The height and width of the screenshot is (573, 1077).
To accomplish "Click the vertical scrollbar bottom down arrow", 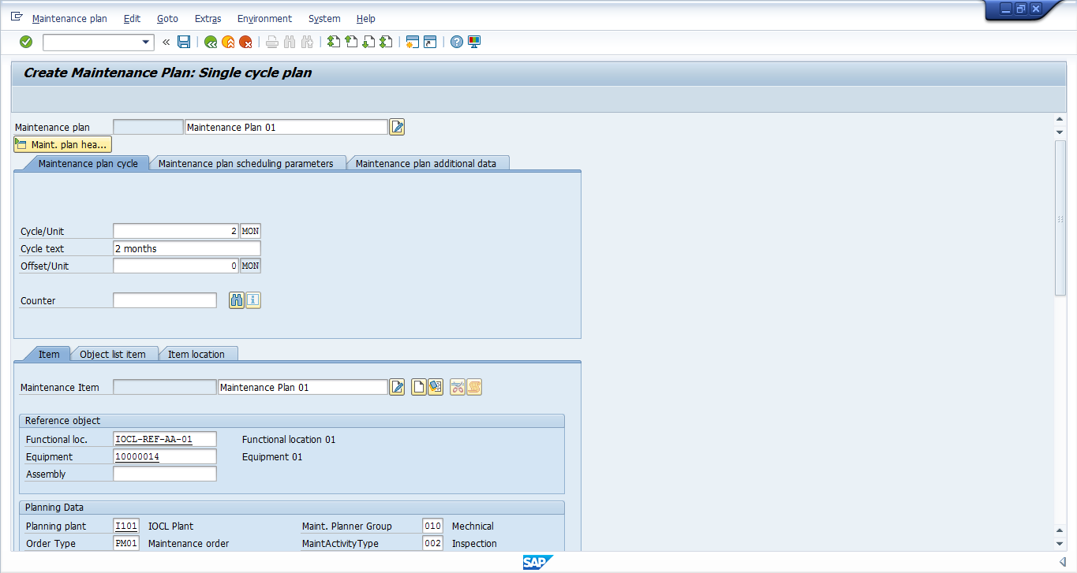I will click(x=1060, y=544).
